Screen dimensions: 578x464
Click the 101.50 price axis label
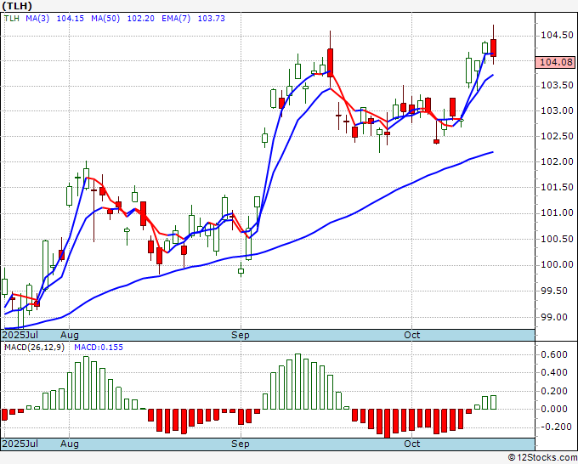pyautogui.click(x=557, y=188)
